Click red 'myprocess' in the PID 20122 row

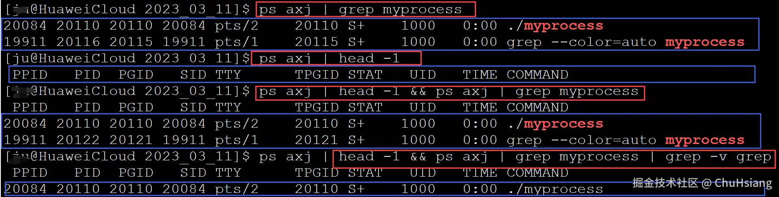[705, 140]
